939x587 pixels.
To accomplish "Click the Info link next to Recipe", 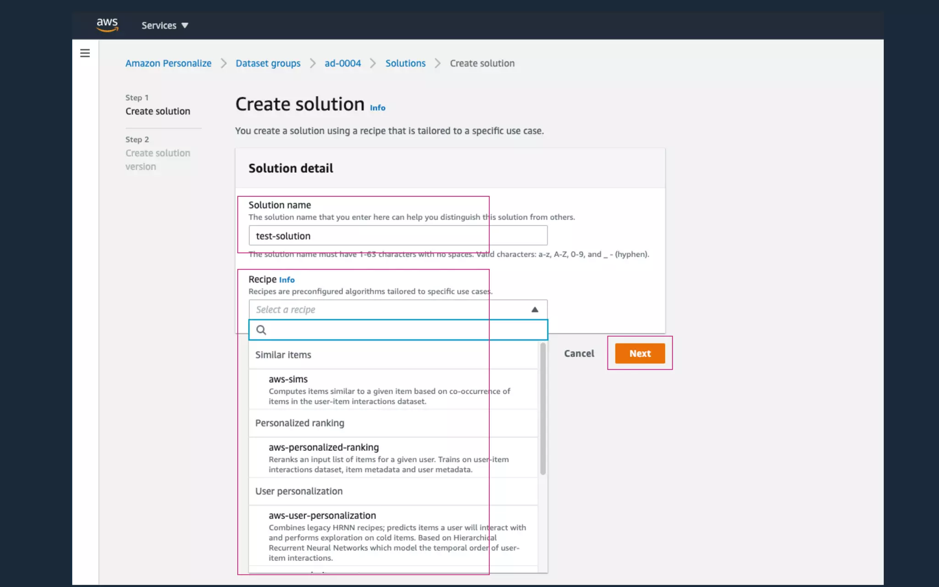I will (287, 280).
